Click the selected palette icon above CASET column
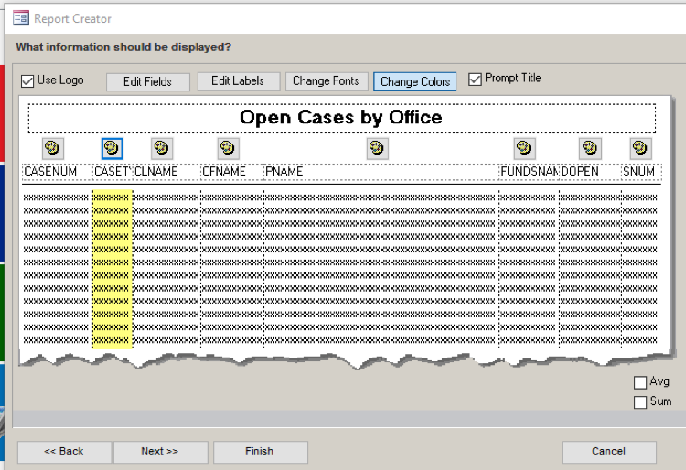Screen dimensions: 686x470 click(112, 148)
